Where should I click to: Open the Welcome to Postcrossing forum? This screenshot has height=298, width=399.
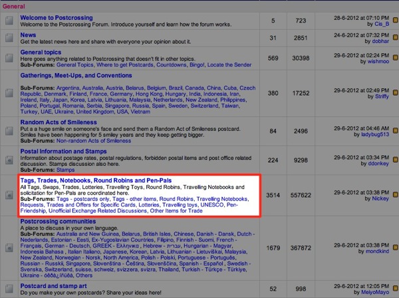click(x=57, y=18)
